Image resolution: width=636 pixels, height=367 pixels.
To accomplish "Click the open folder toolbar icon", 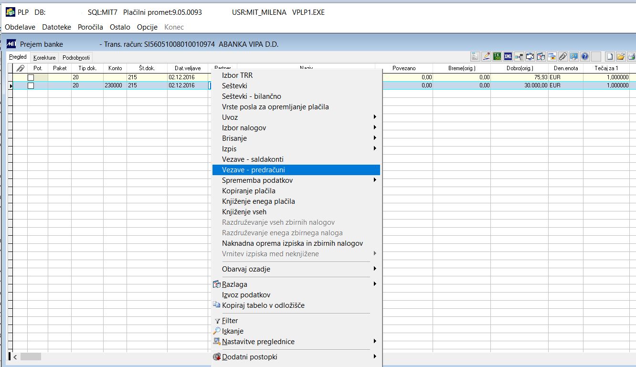I will point(621,56).
